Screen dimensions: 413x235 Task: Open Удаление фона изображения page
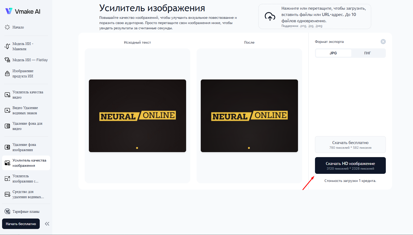pos(26,147)
